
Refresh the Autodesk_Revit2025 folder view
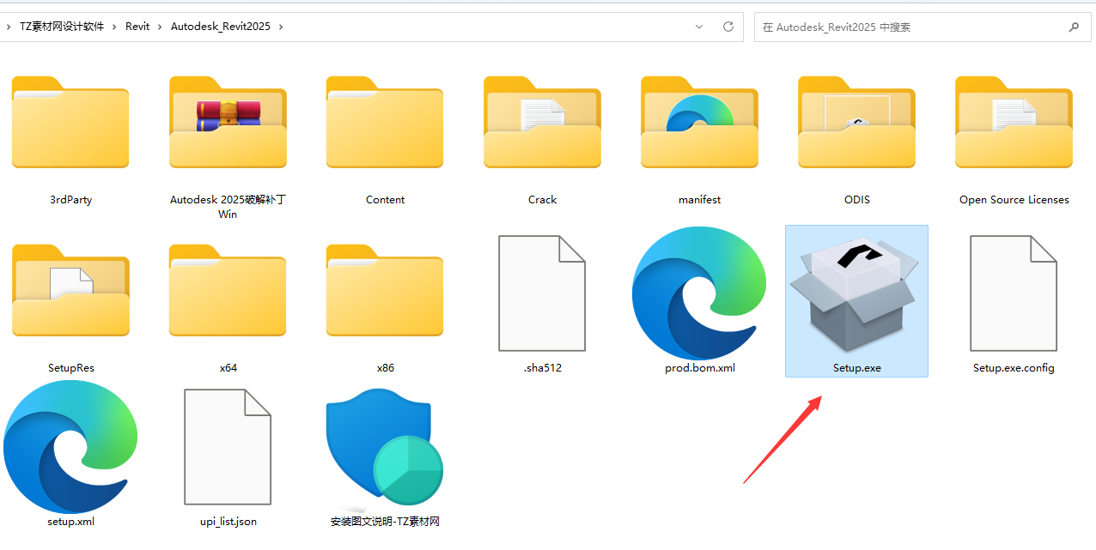728,27
